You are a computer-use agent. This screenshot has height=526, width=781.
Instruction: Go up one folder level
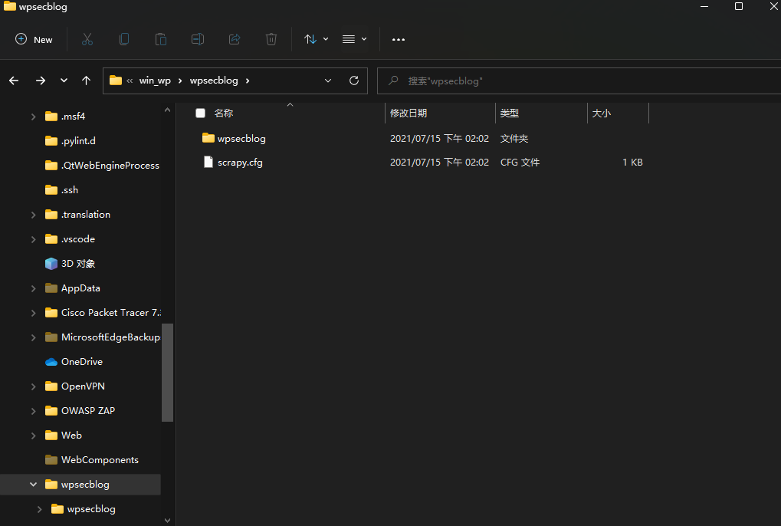[86, 81]
